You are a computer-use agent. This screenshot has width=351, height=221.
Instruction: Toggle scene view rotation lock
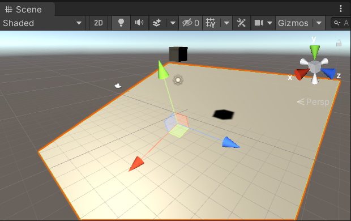(339, 43)
